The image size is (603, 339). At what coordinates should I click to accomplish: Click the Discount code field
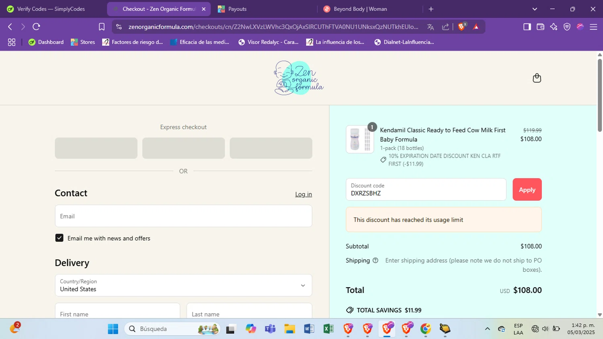tap(426, 189)
